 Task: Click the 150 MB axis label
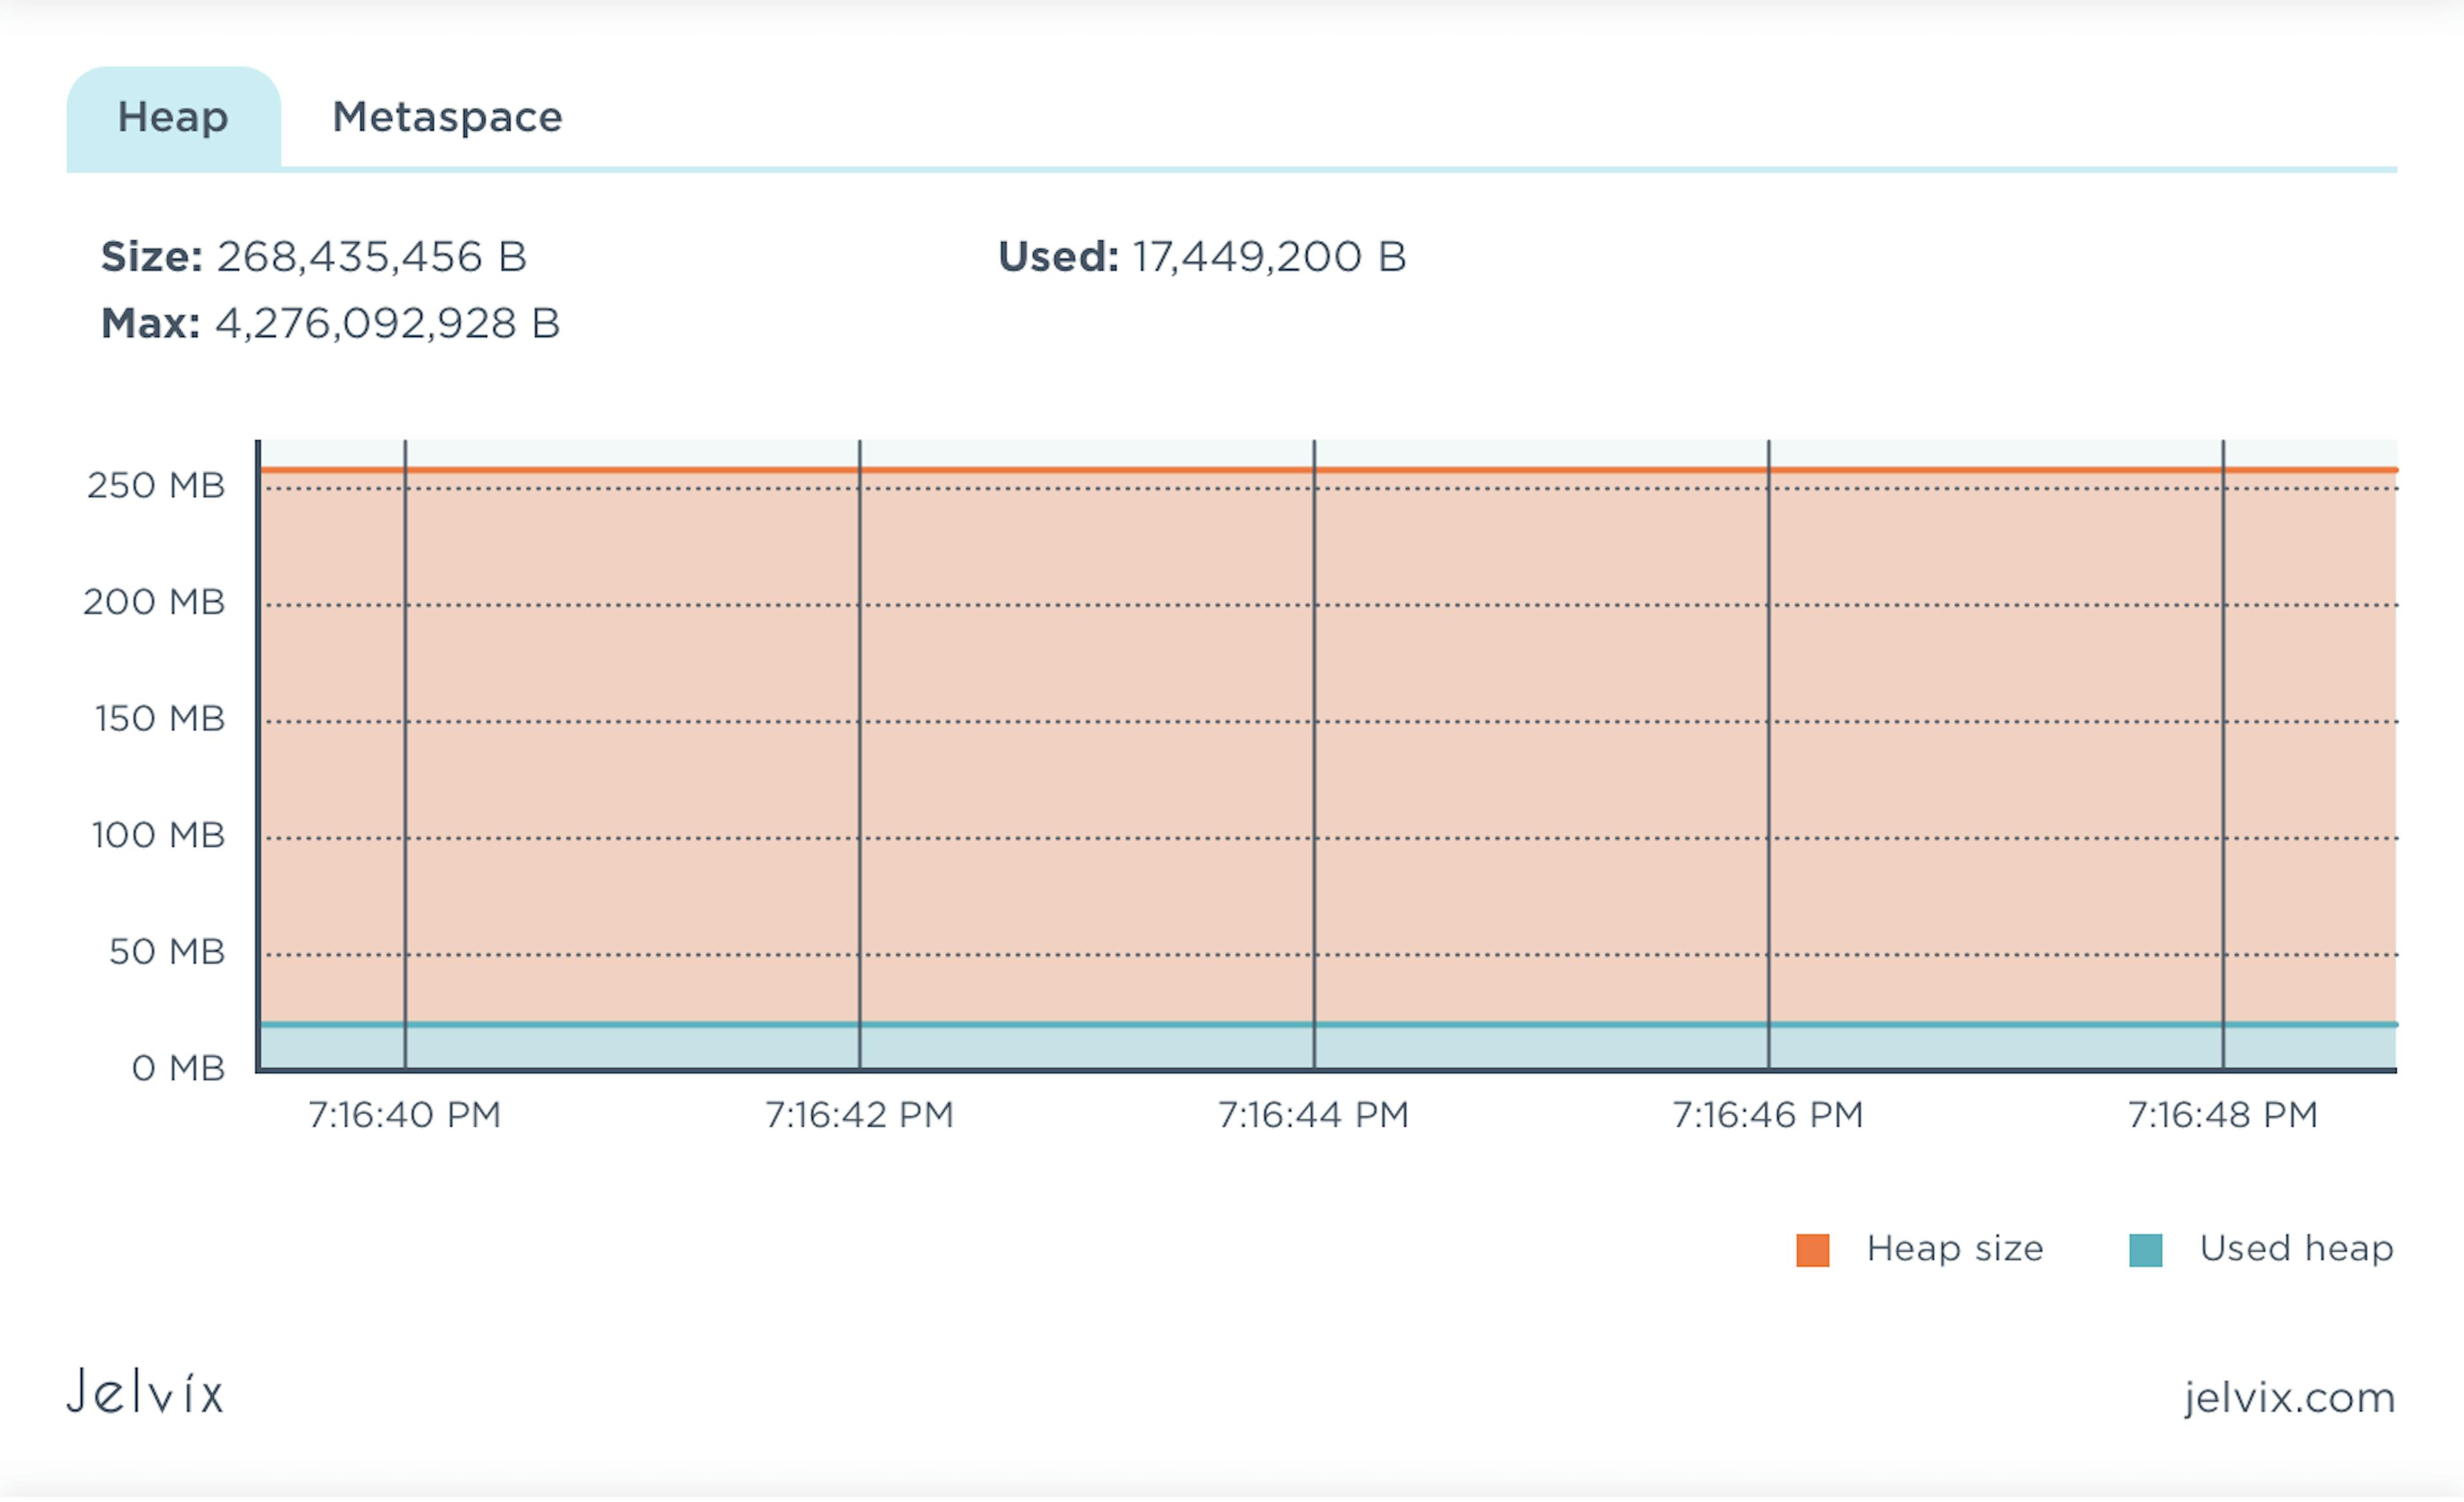coord(160,719)
